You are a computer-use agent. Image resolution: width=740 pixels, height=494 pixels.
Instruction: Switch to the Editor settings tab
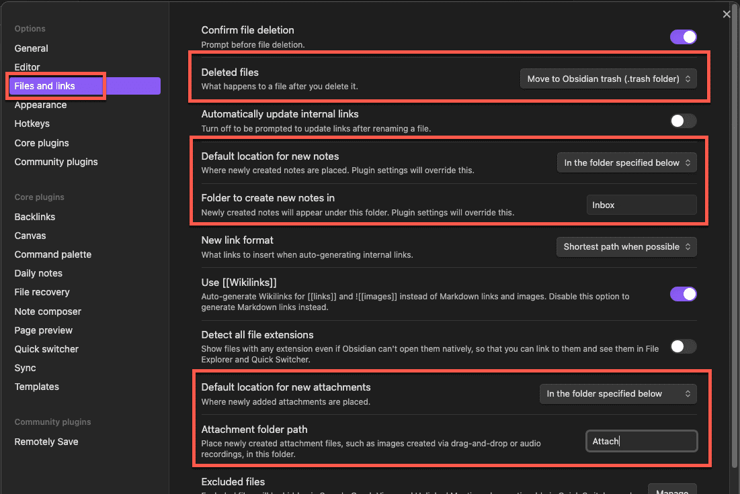coord(28,67)
